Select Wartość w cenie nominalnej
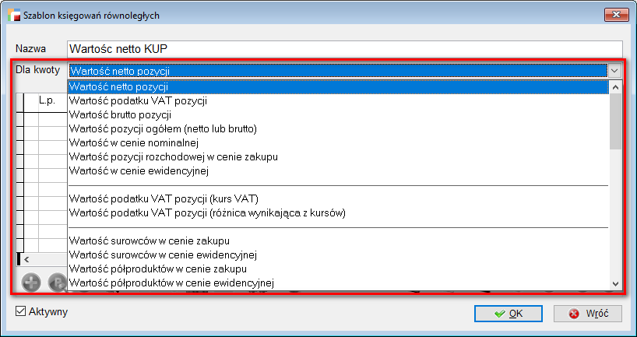The image size is (637, 337). pos(134,142)
